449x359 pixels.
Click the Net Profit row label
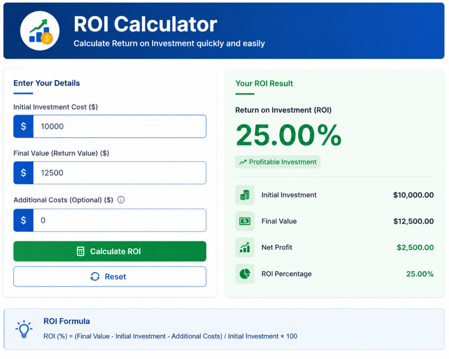pos(277,247)
